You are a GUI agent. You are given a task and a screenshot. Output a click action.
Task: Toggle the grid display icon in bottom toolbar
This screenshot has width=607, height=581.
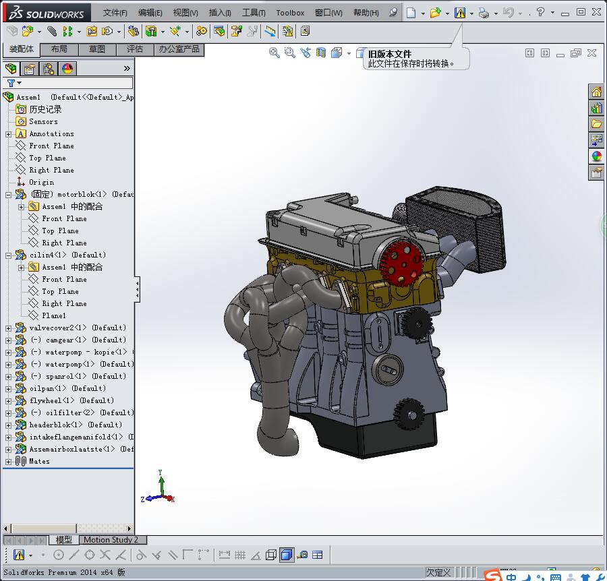click(x=240, y=555)
